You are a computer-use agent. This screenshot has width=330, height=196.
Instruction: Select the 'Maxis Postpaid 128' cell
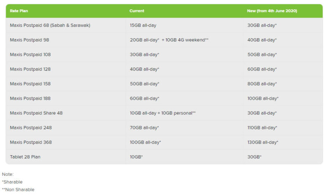(30, 69)
